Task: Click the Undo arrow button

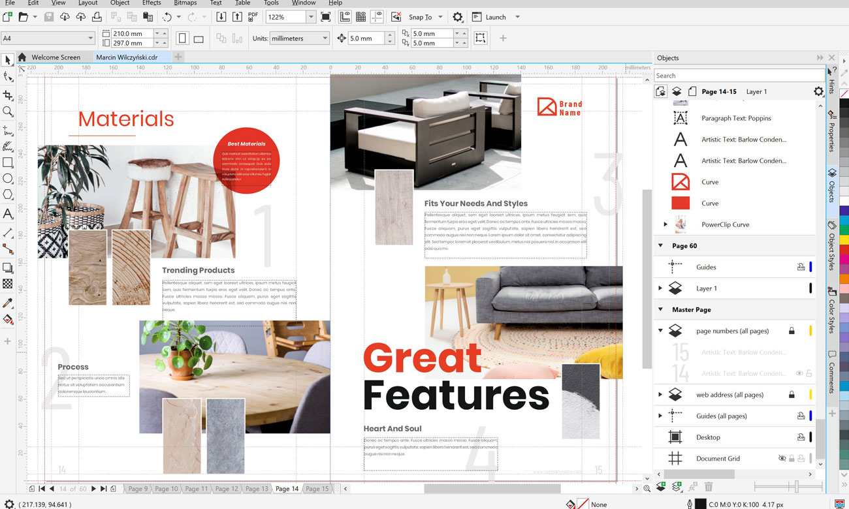Action: coord(167,17)
